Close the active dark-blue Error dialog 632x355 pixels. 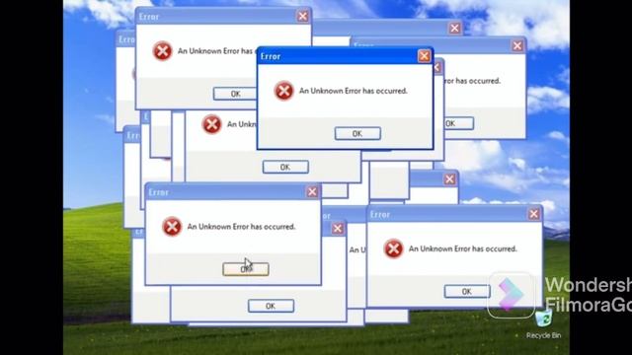424,56
